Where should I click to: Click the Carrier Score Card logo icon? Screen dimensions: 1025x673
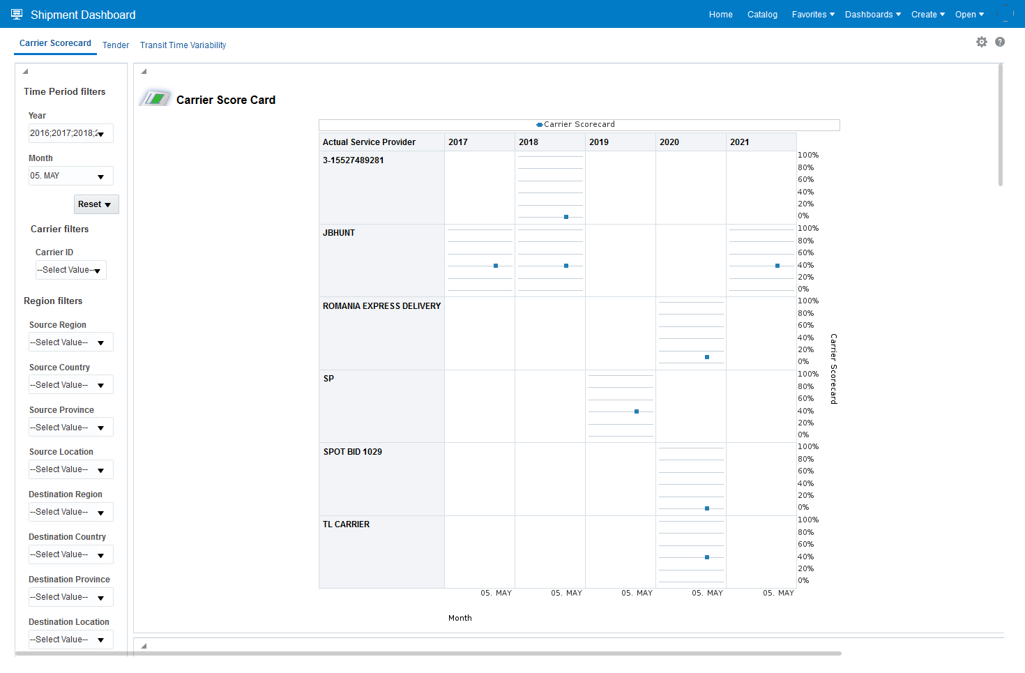pos(155,98)
